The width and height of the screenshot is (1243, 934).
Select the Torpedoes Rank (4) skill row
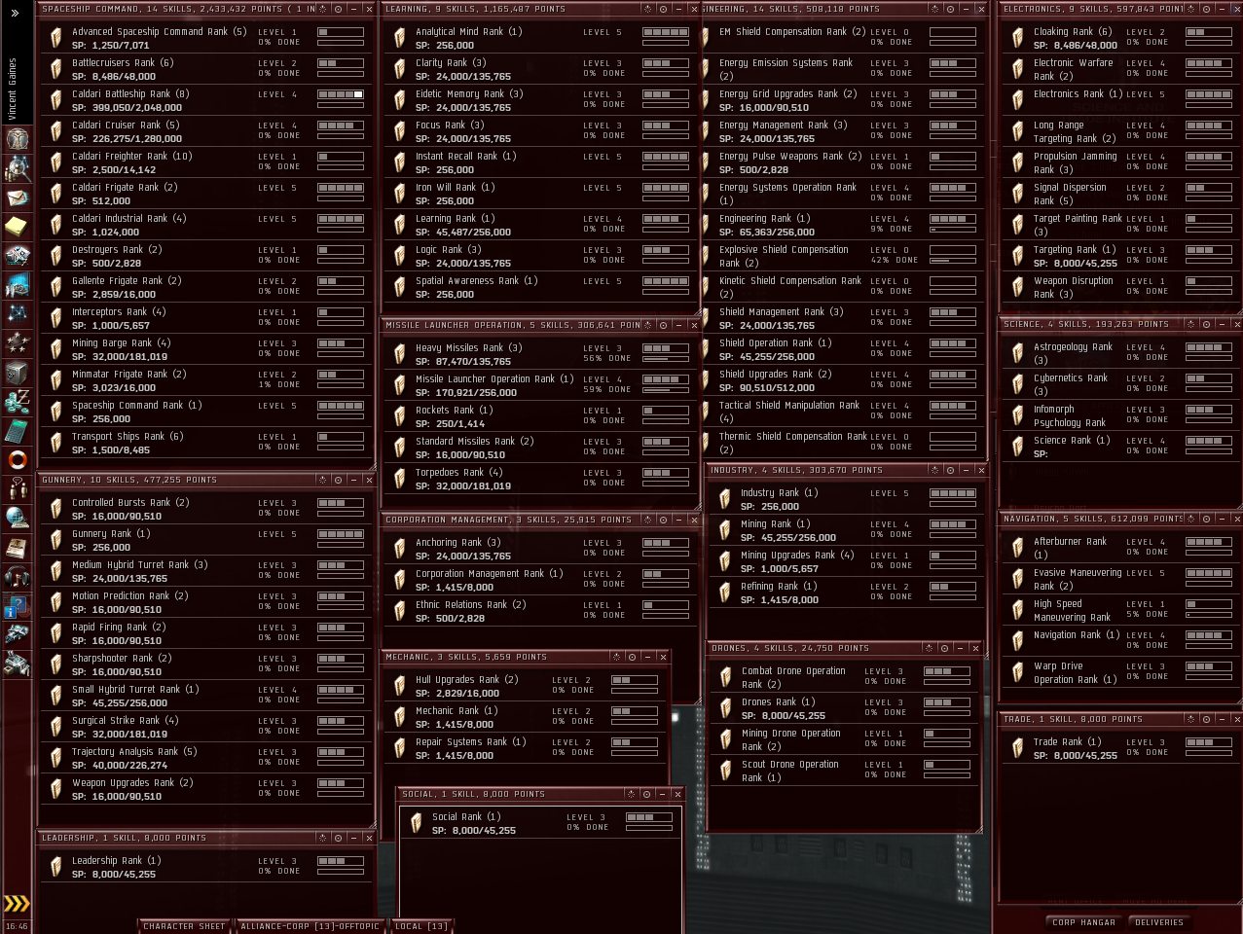click(540, 479)
